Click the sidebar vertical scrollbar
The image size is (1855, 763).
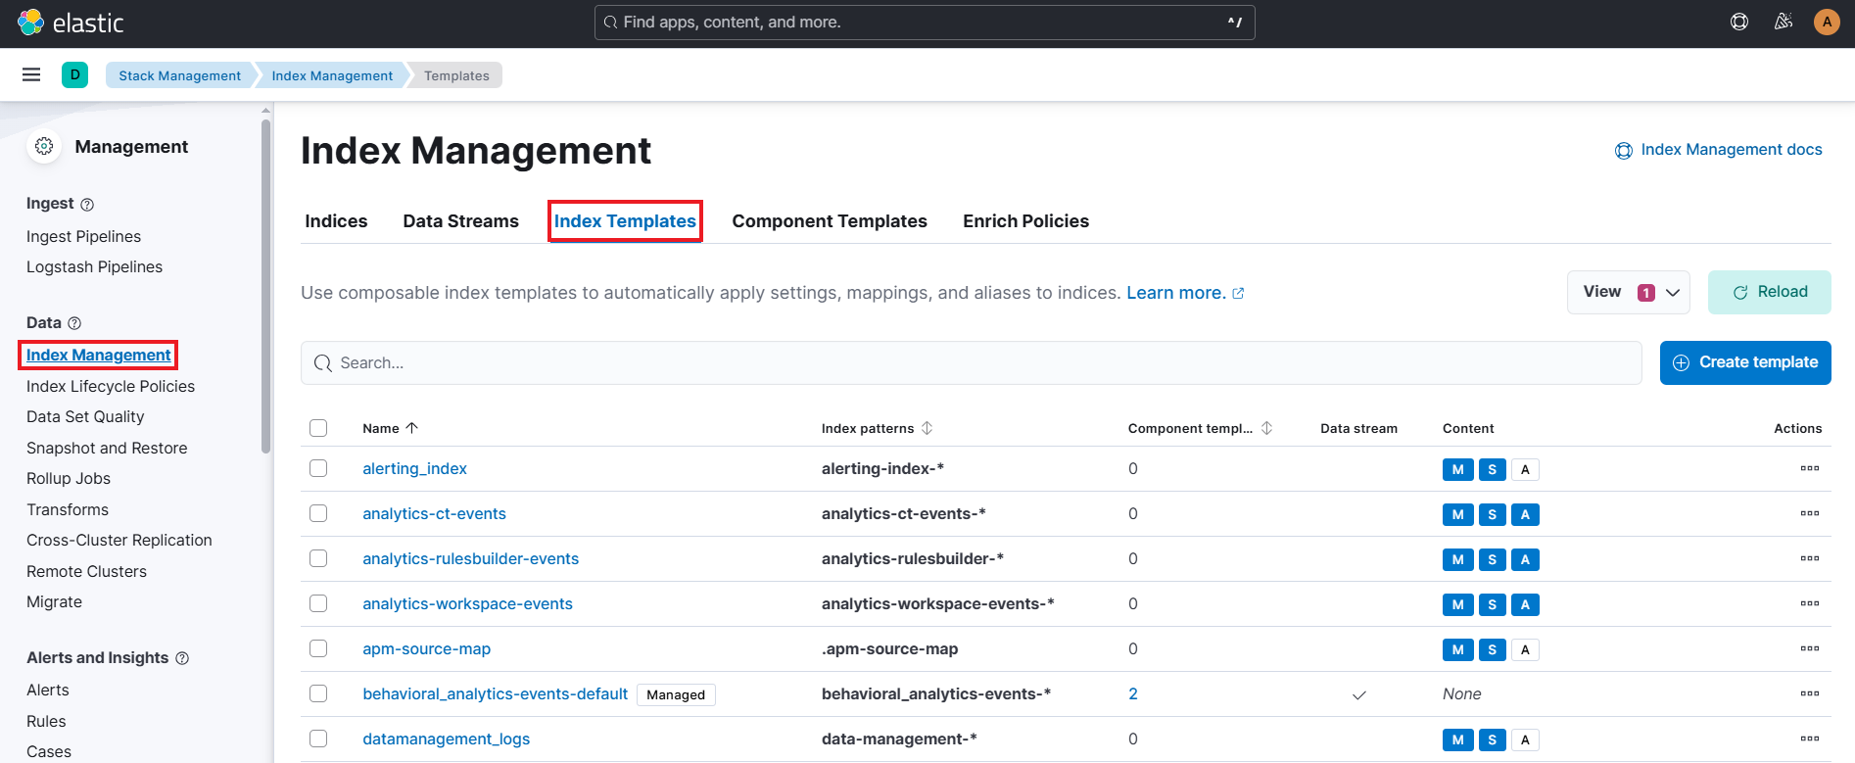pos(265,286)
